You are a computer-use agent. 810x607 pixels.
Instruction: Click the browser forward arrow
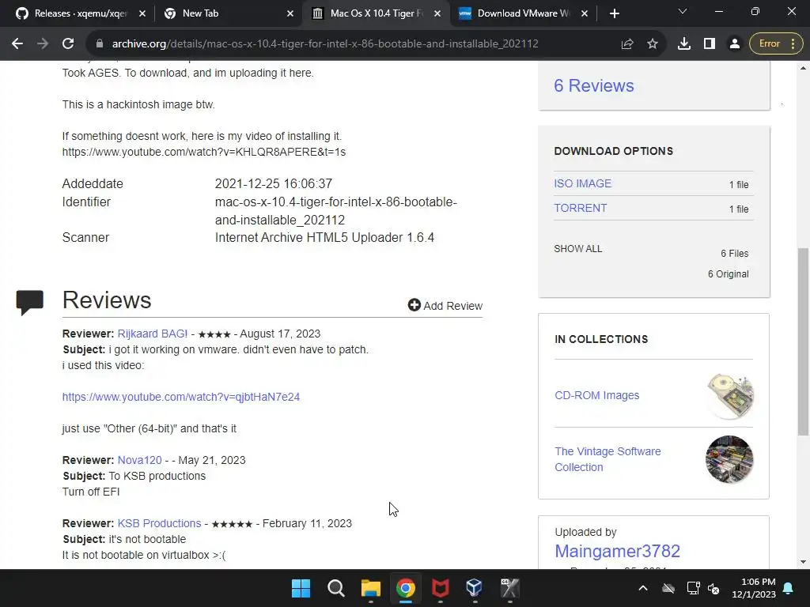[43, 44]
